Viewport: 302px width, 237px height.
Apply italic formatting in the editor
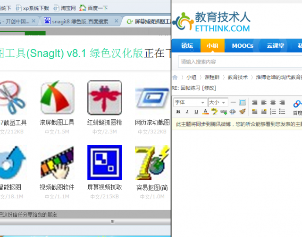pyautogui.click(x=187, y=112)
